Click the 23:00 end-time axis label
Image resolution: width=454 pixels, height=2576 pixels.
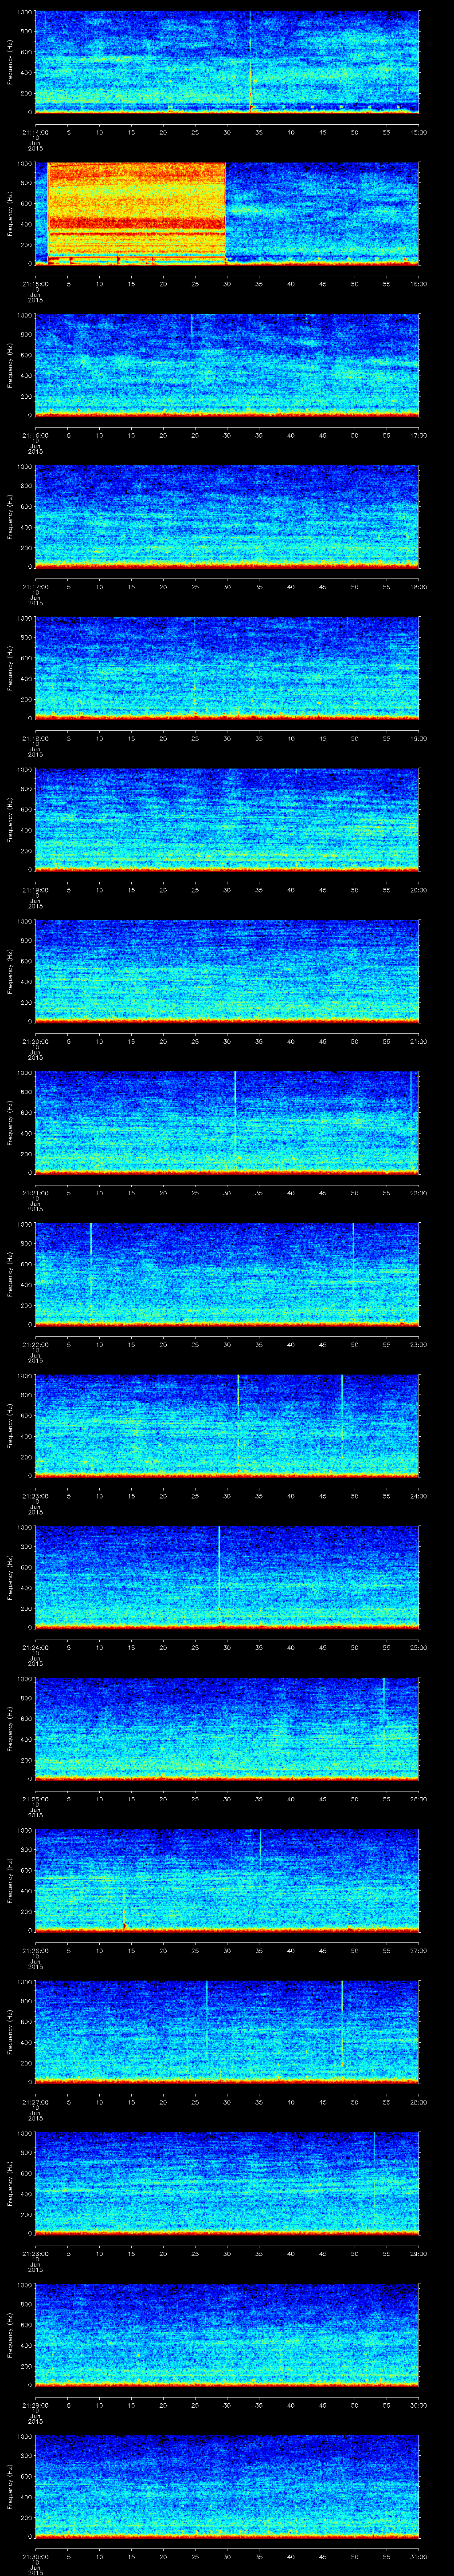[x=419, y=1344]
